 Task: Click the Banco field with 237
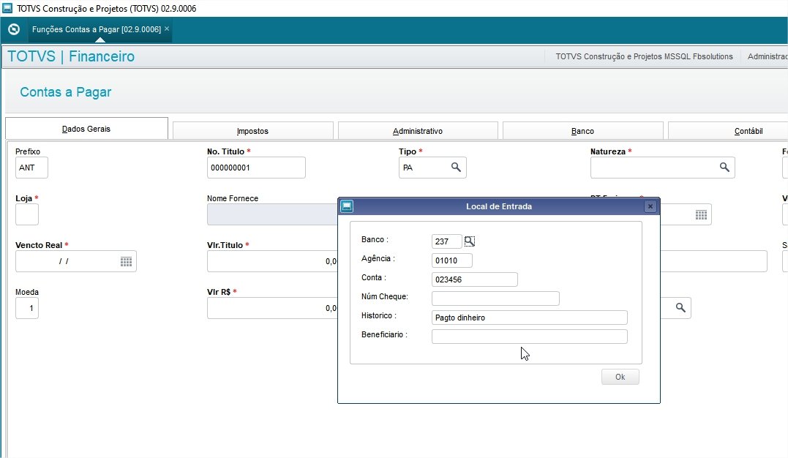pyautogui.click(x=447, y=241)
